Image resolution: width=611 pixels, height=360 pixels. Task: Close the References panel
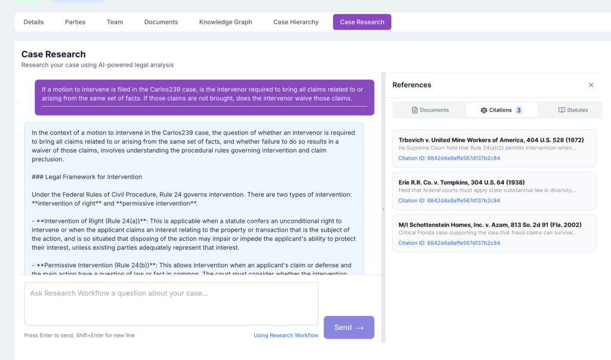coord(591,85)
